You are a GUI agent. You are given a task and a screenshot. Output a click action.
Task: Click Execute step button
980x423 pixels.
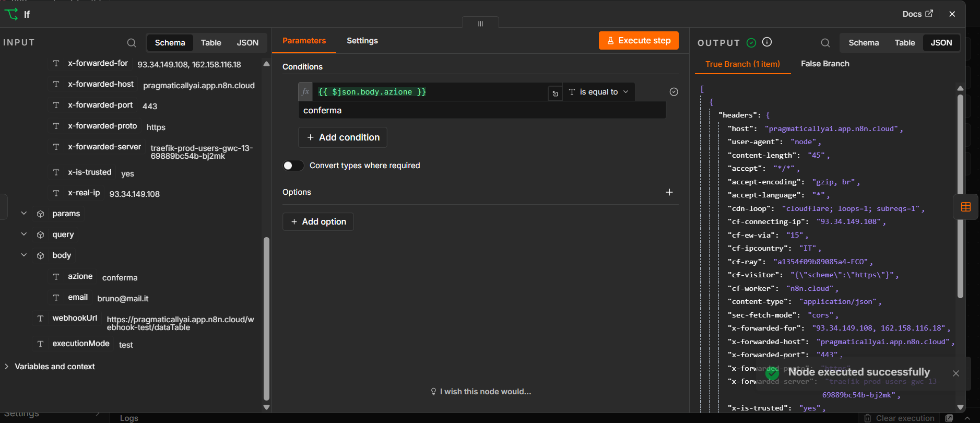tap(639, 41)
